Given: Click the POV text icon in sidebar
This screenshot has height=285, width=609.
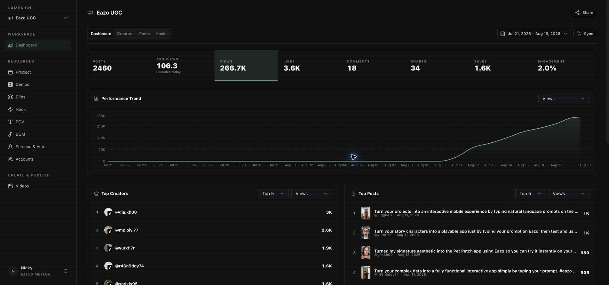Looking at the screenshot, I should coord(10,122).
